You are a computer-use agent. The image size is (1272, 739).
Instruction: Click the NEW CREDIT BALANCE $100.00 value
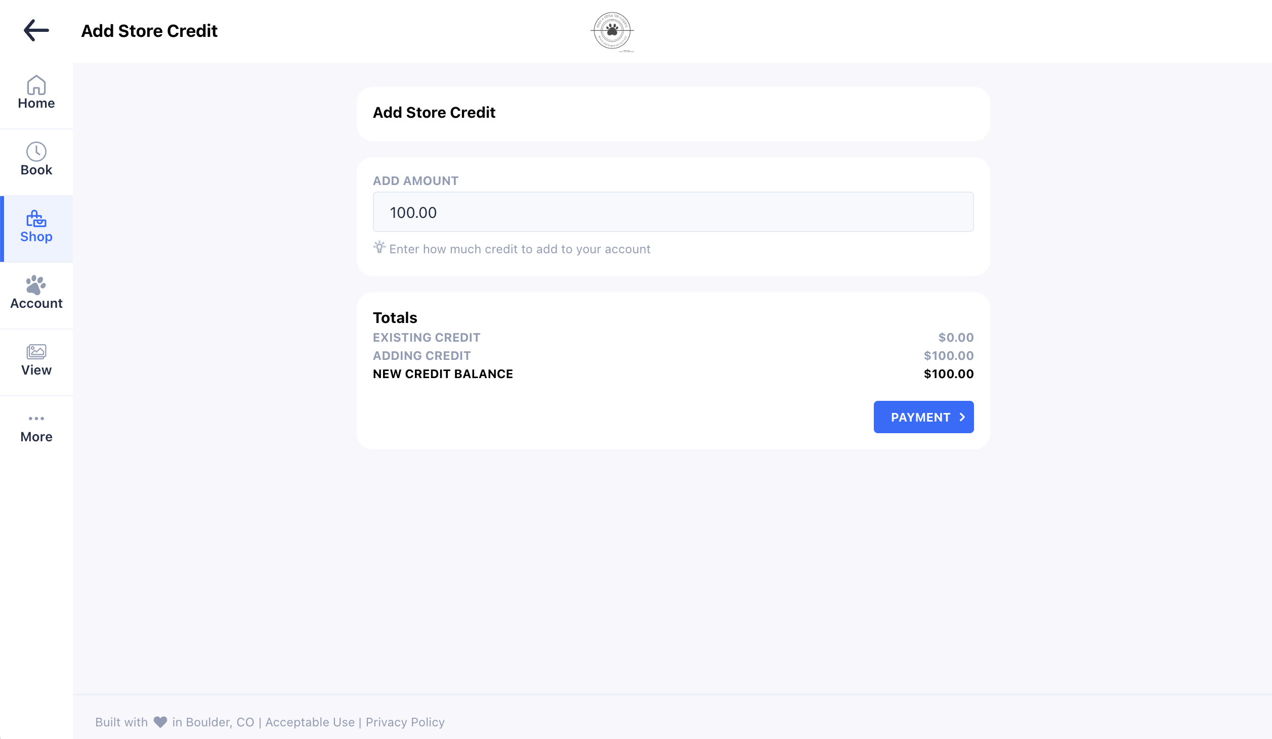click(x=949, y=374)
